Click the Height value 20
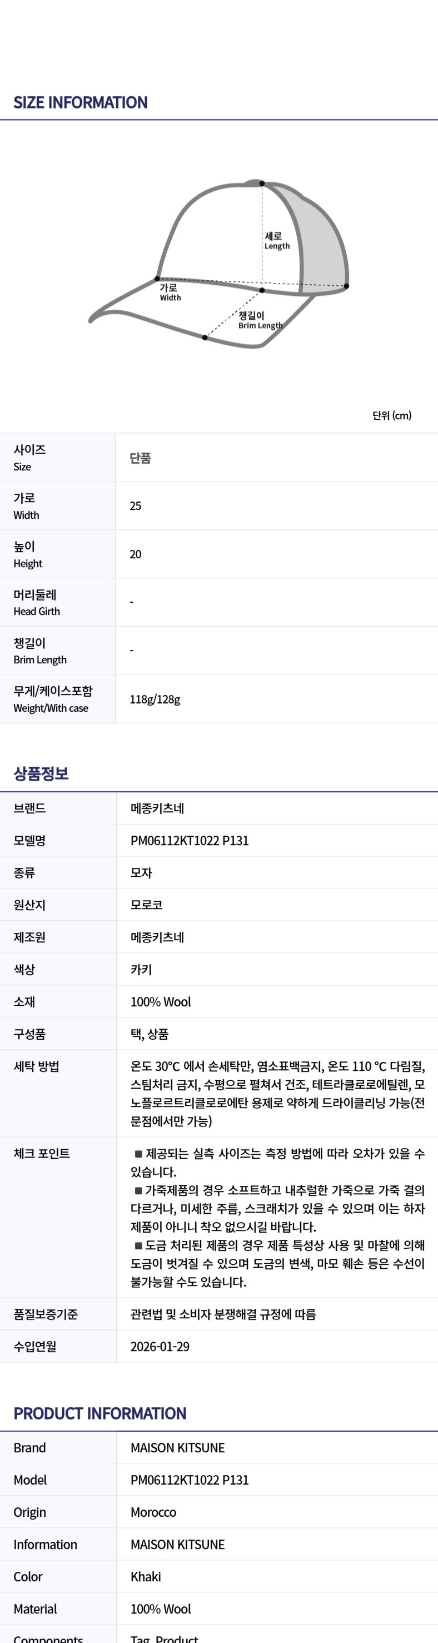Image resolution: width=438 pixels, height=1643 pixels. [x=135, y=554]
